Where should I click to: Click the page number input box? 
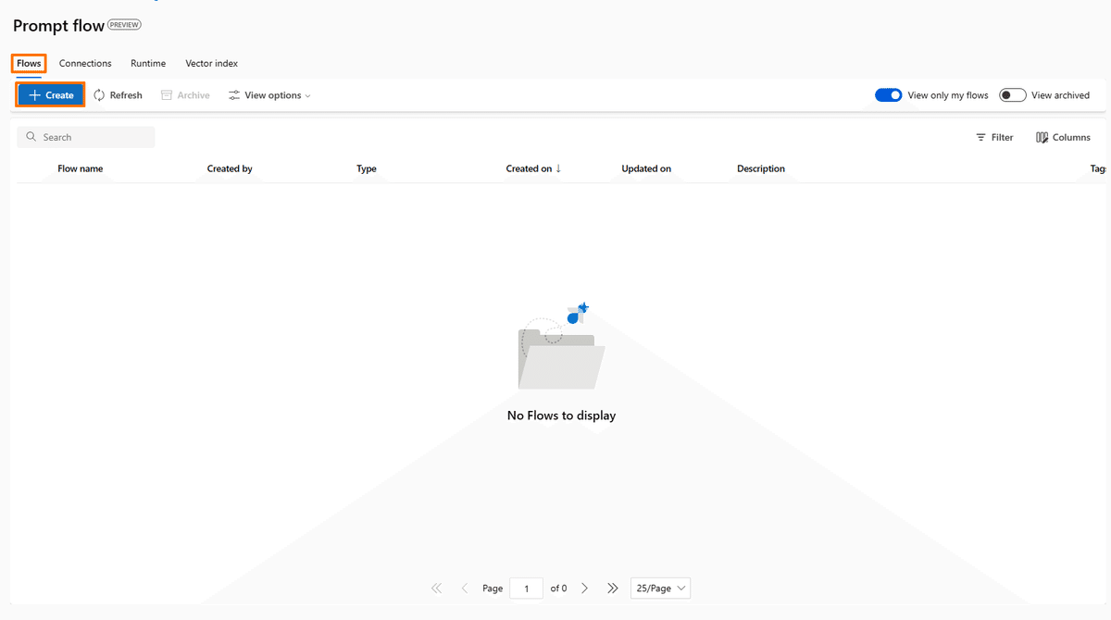(526, 588)
